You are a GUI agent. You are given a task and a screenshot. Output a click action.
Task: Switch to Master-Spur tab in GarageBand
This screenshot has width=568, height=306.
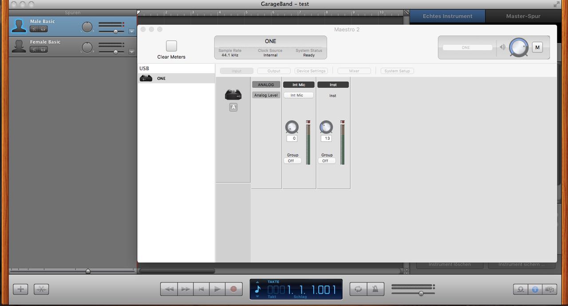pyautogui.click(x=523, y=16)
